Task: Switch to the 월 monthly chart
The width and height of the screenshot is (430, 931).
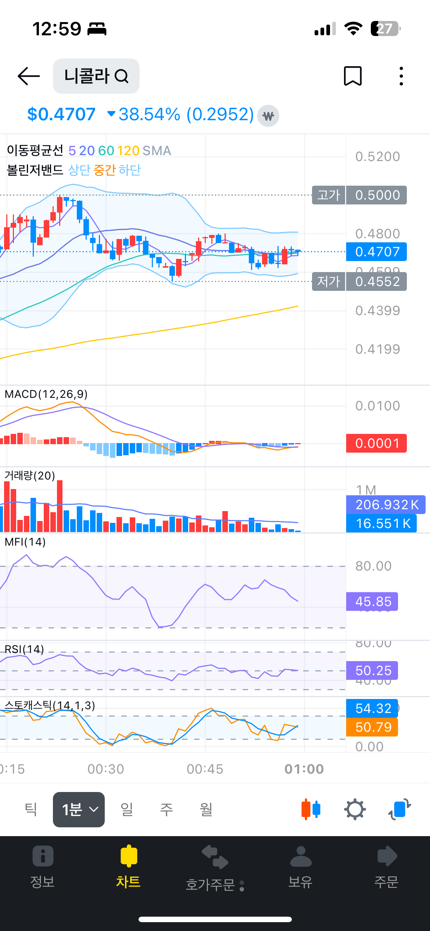Action: coord(206,809)
